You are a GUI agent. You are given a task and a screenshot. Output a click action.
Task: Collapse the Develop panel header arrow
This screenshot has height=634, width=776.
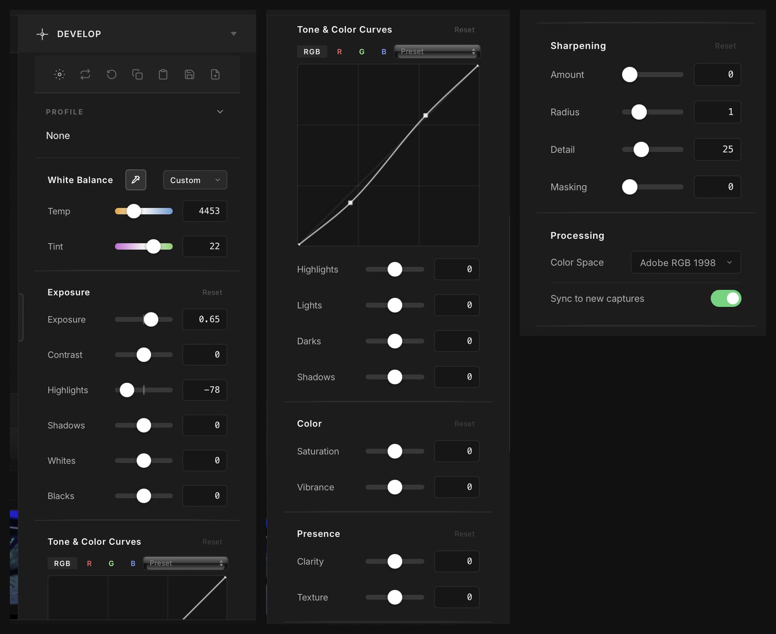tap(234, 34)
